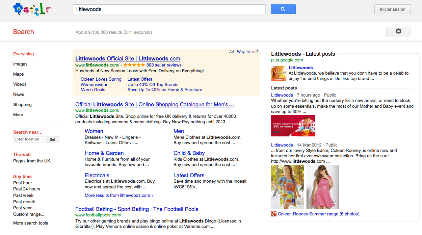Viewport: 422px width, 235px height.
Task: Filter results to Past month
Action: (x=24, y=202)
